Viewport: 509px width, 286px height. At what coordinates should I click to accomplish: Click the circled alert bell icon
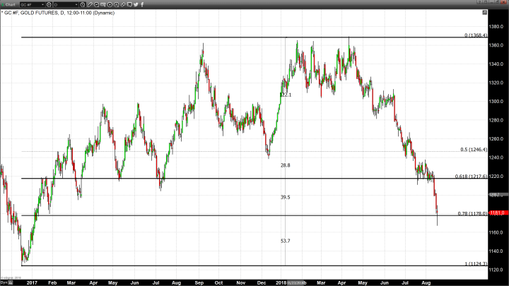[x=116, y=4]
